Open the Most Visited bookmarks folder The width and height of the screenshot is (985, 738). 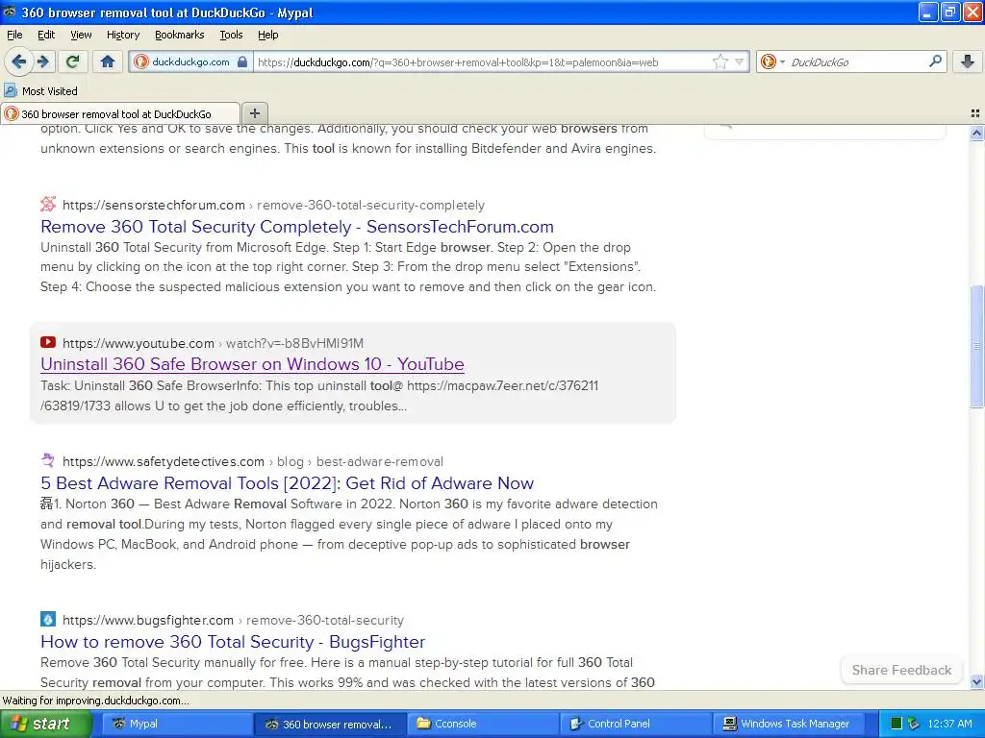(x=40, y=91)
